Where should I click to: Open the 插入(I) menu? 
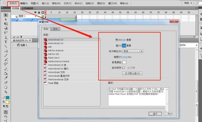[45, 3]
